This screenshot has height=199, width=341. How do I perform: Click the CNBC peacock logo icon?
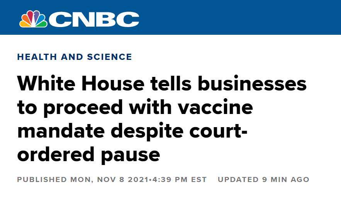pos(33,19)
